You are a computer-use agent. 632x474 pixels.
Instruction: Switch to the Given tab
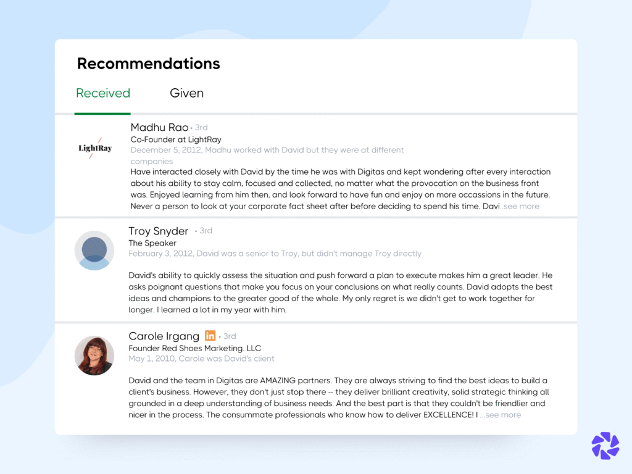[x=186, y=93]
